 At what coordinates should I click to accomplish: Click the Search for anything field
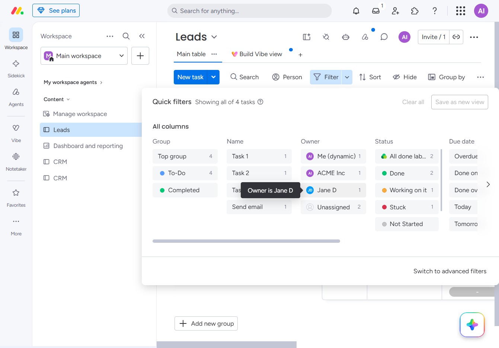click(249, 11)
